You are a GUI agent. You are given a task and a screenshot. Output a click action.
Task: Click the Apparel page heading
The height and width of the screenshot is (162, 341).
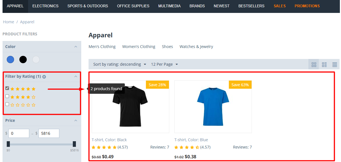click(100, 35)
